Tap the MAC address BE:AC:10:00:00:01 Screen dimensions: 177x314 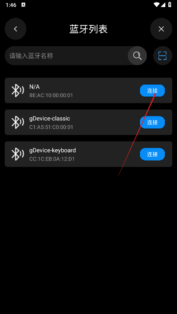(x=51, y=95)
